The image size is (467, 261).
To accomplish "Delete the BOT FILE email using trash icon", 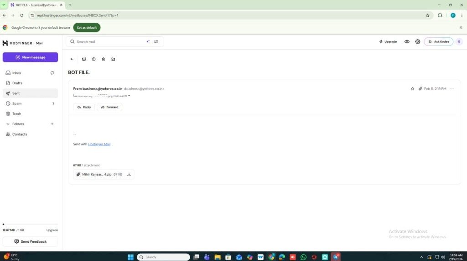I will click(104, 59).
